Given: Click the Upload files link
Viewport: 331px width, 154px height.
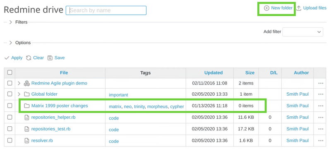Looking at the screenshot, I should point(315,8).
